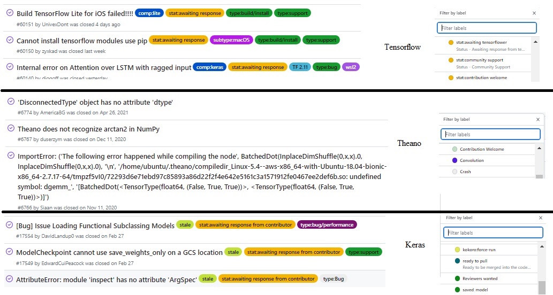553x295 pixels.
Task: Click closed-issue icon next to Theano arctan2 issue
Action: click(11, 128)
